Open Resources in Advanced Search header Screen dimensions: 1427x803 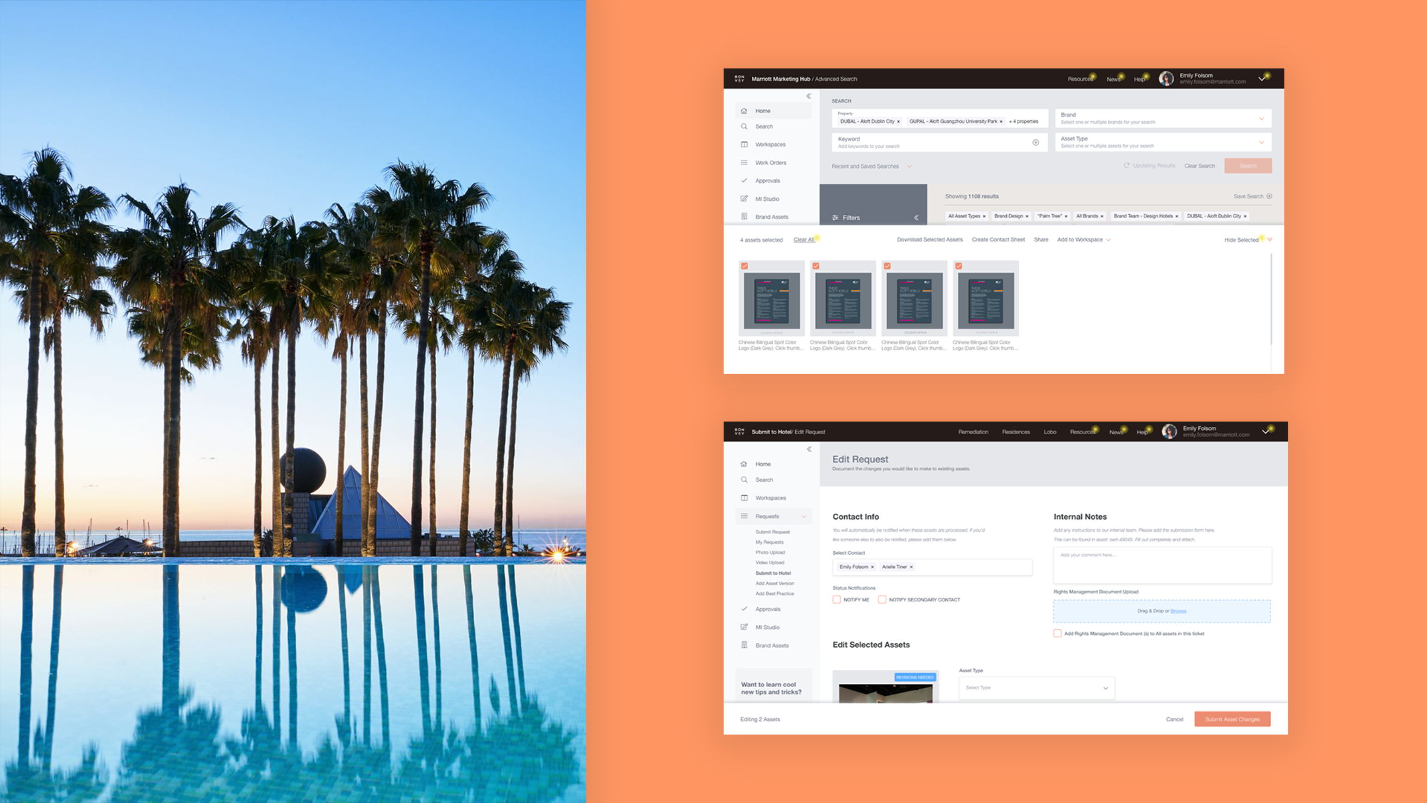[1080, 79]
